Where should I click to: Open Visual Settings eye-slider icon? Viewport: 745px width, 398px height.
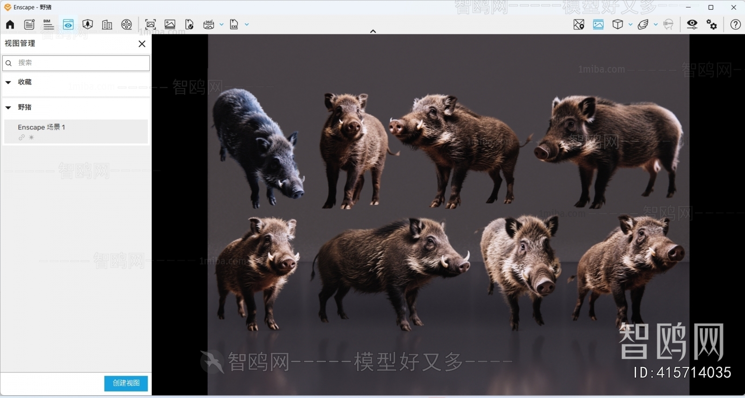tap(692, 25)
